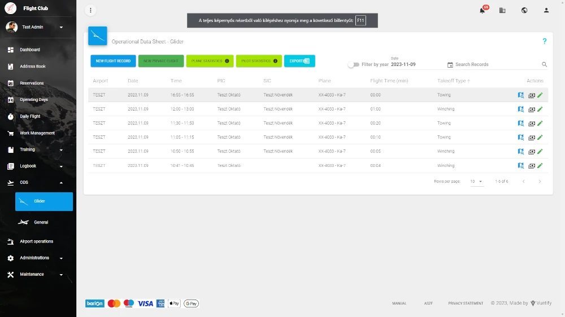This screenshot has width=565, height=317.
Task: Open the Rows per page dropdown
Action: (x=476, y=182)
